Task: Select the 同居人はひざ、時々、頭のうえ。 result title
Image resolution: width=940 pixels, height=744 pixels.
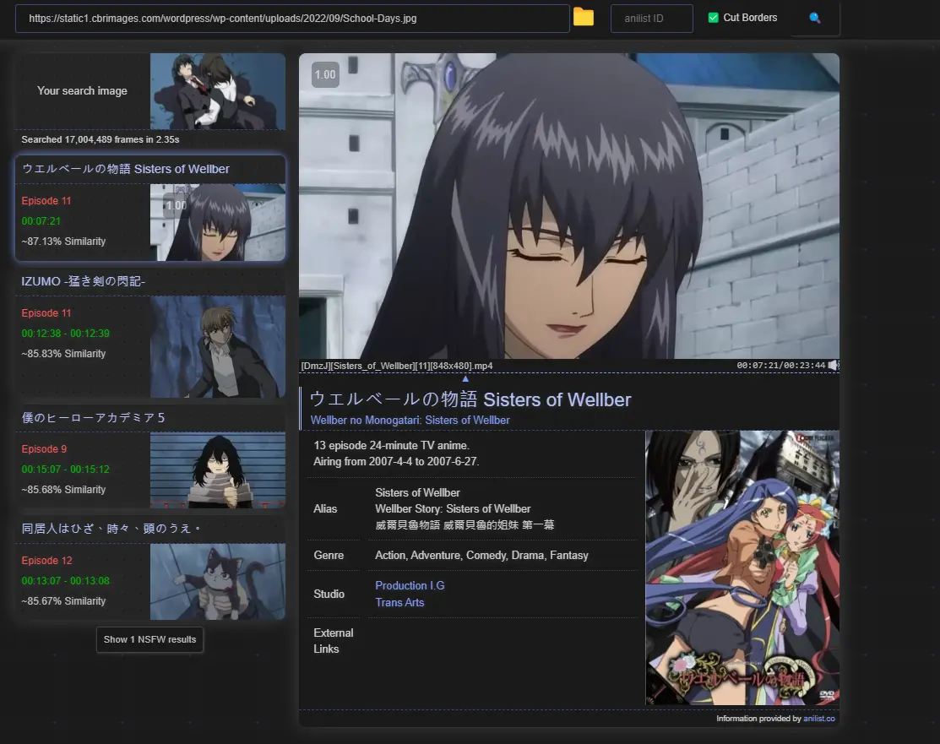Action: 111,528
